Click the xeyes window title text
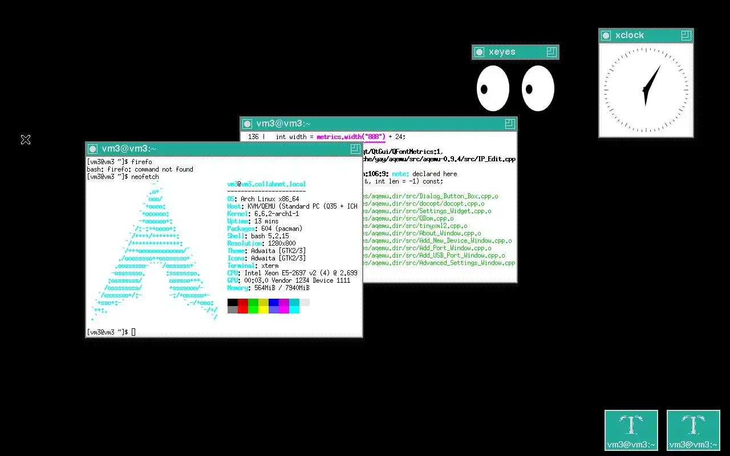This screenshot has height=456, width=730. [502, 52]
